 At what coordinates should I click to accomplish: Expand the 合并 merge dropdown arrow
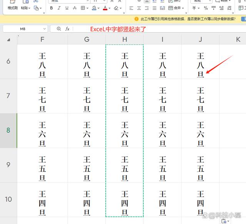183,8
